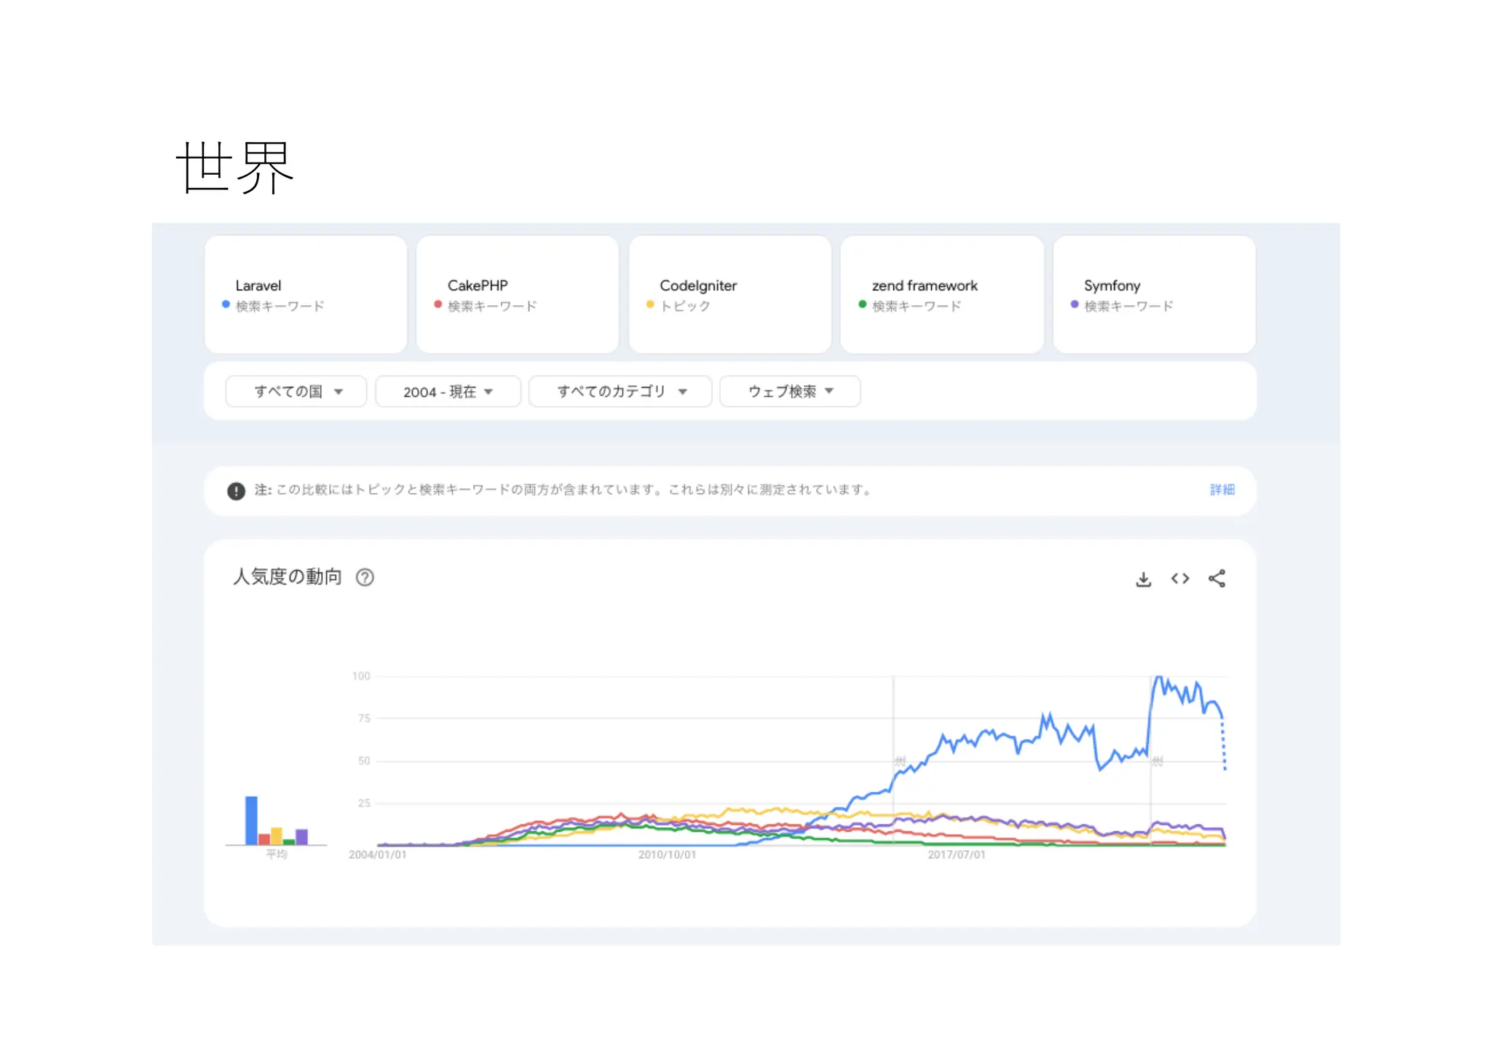
Task: Click the red CakePHP color dot
Action: coord(438,304)
